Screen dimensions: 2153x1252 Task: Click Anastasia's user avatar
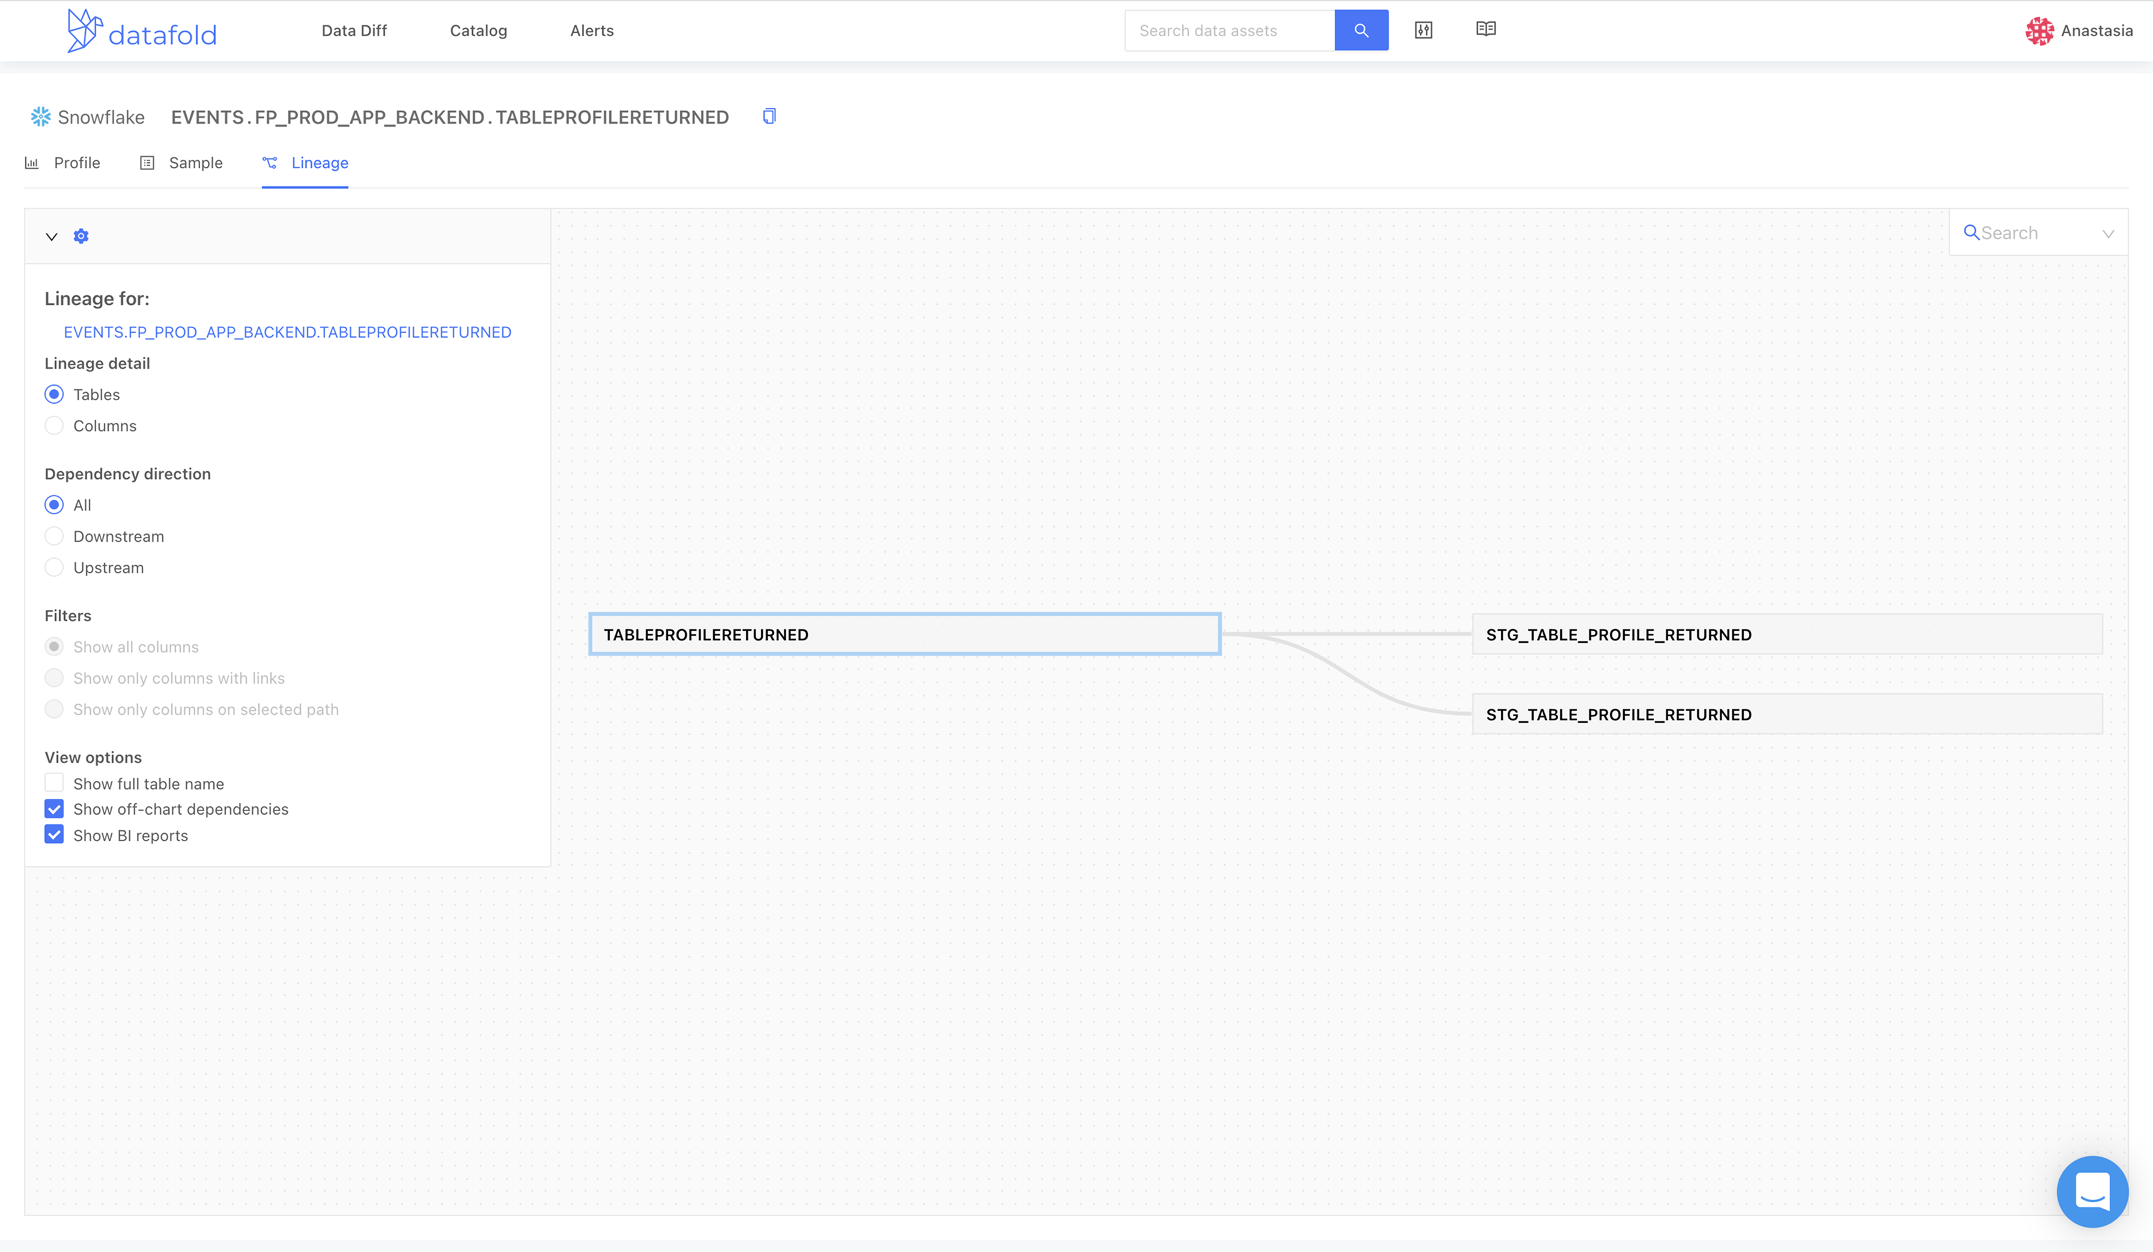(2039, 31)
